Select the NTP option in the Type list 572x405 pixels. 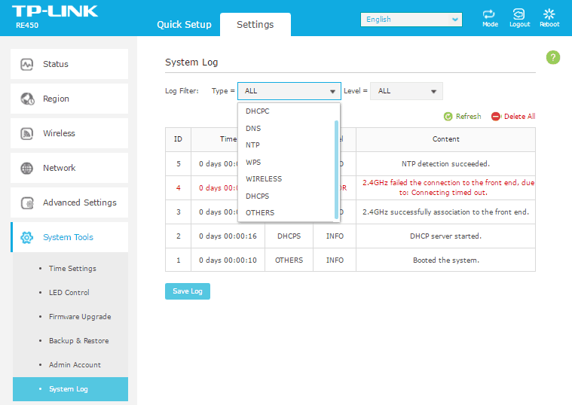point(253,145)
